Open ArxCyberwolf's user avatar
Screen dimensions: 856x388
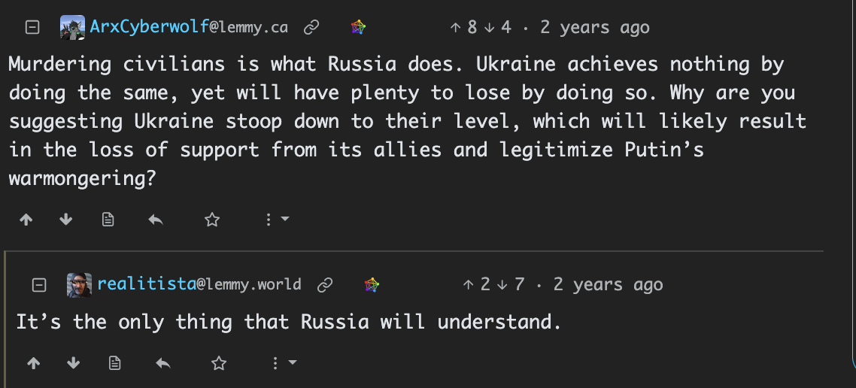73,28
